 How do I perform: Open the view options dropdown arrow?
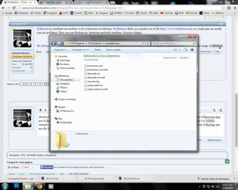click(179, 50)
